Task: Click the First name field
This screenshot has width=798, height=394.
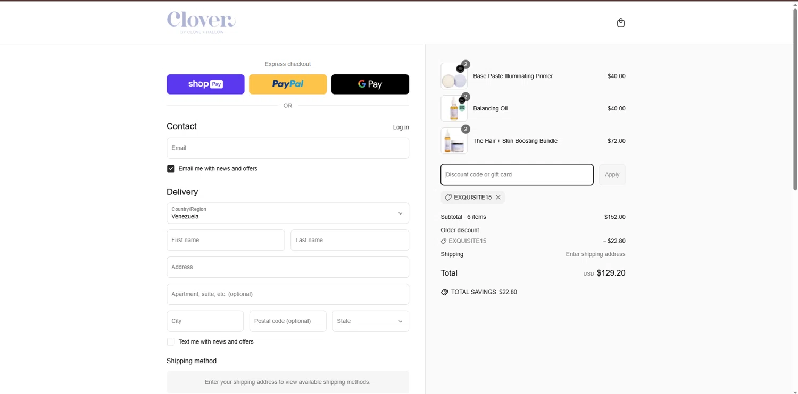Action: [226, 240]
